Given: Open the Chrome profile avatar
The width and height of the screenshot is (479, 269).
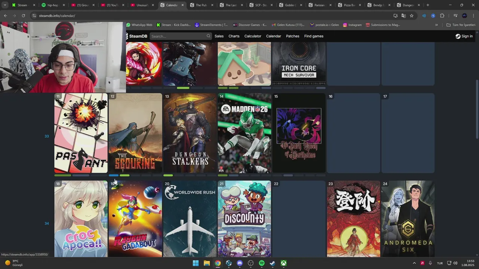Looking at the screenshot, I should point(464,16).
